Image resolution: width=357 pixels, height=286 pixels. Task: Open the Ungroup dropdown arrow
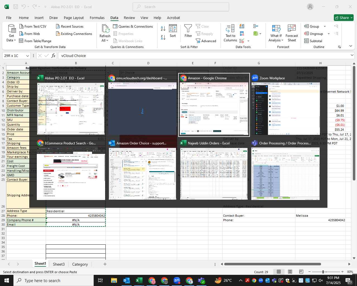click(329, 34)
